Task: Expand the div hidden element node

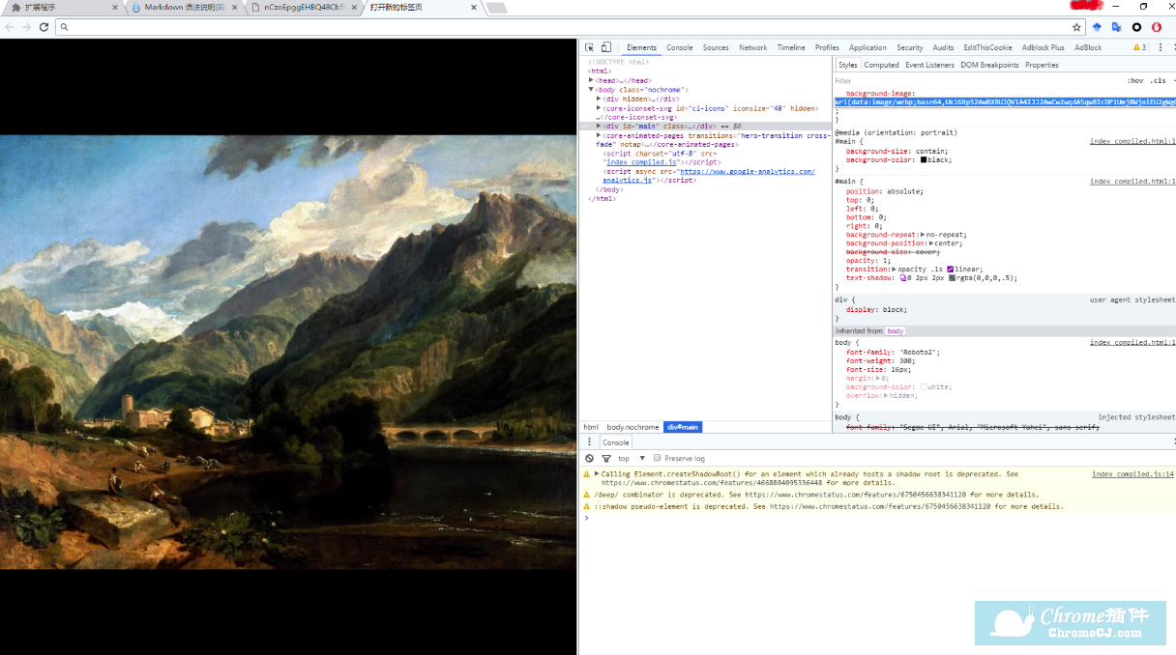Action: click(600, 99)
